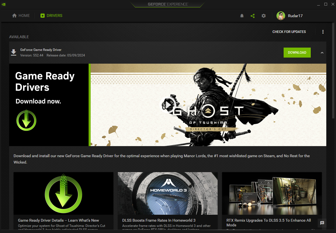The height and width of the screenshot is (233, 336).
Task: Click the feedback chat icon
Action: [322, 223]
